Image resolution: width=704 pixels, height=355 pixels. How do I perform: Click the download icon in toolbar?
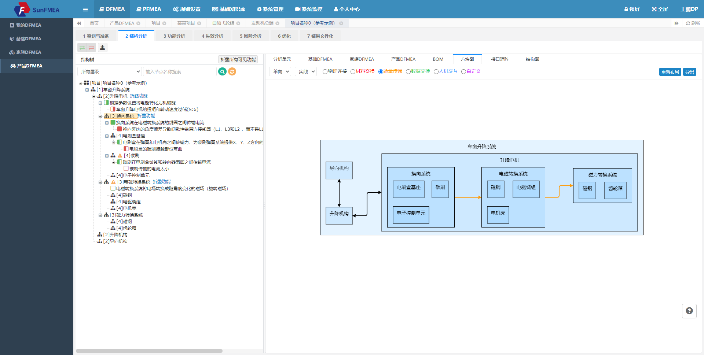tap(102, 47)
